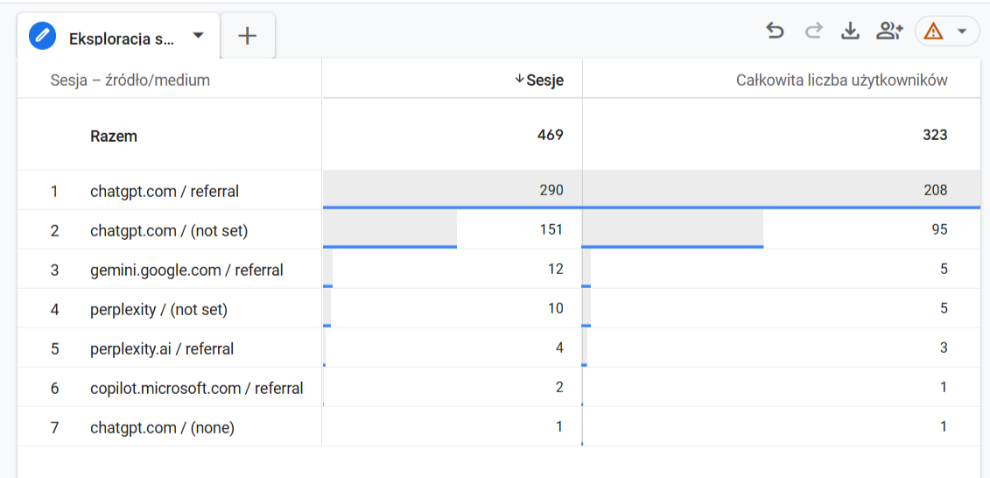
Task: Share exploration via add-user icon
Action: [x=888, y=32]
